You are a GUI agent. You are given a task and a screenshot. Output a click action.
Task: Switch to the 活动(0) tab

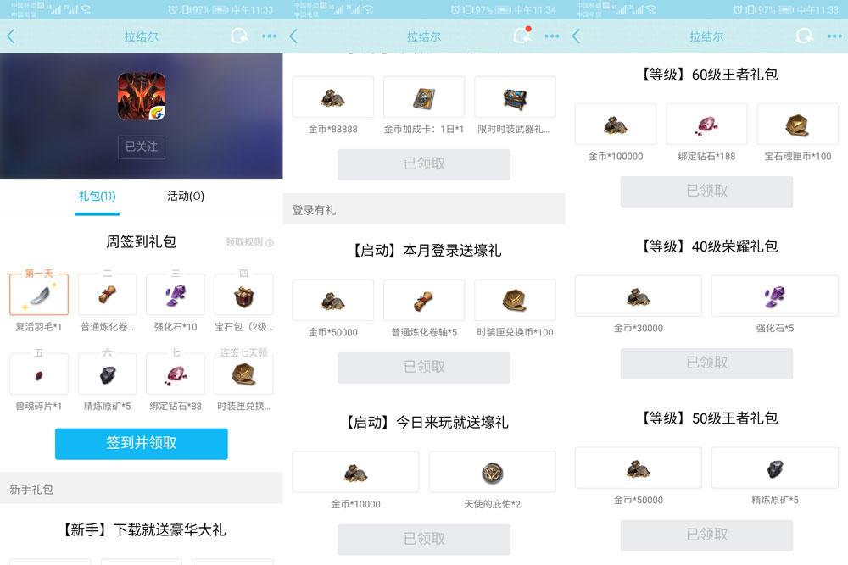pyautogui.click(x=186, y=196)
